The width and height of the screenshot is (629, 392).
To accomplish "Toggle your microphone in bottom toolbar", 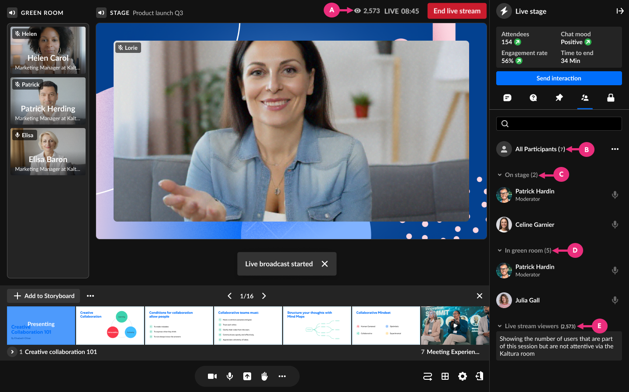I will click(x=230, y=376).
